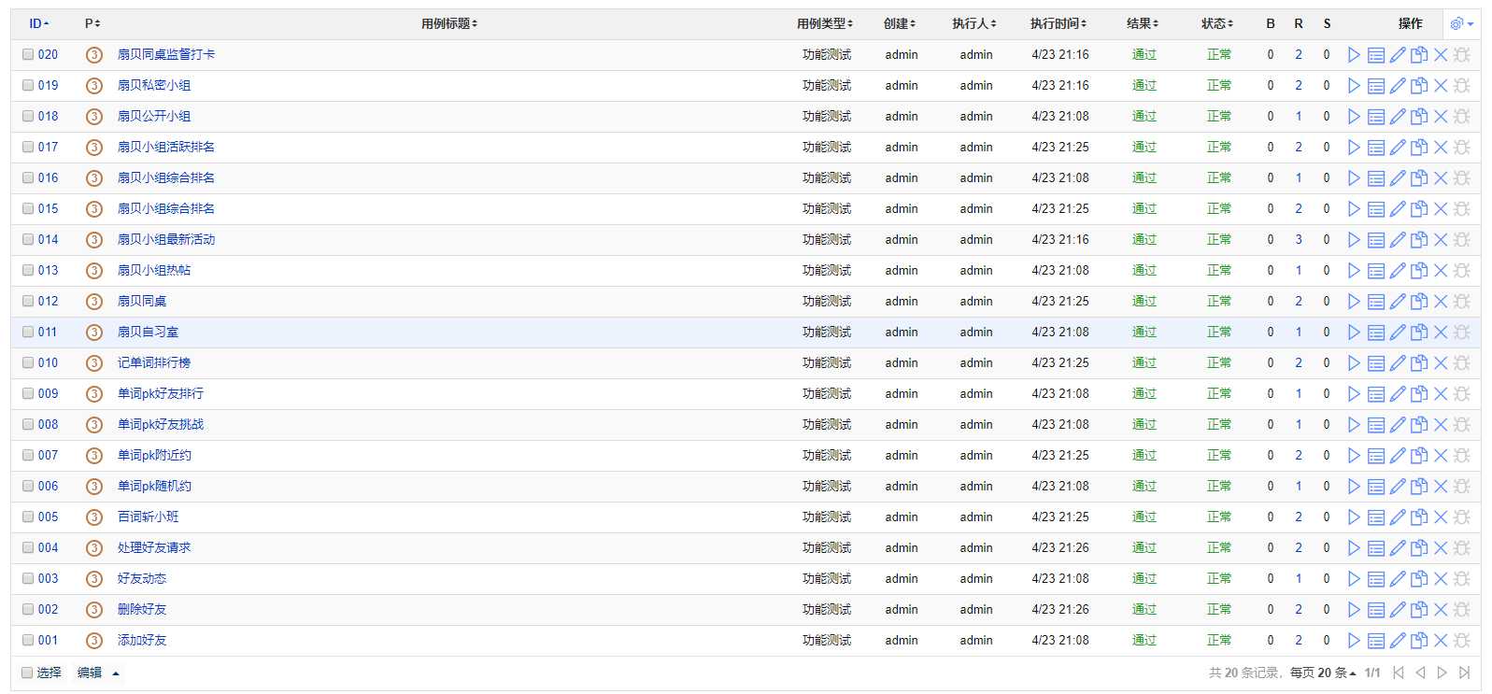This screenshot has width=1492, height=694.
Task: Click bug icon in row 003 好友动态
Action: pyautogui.click(x=1462, y=579)
